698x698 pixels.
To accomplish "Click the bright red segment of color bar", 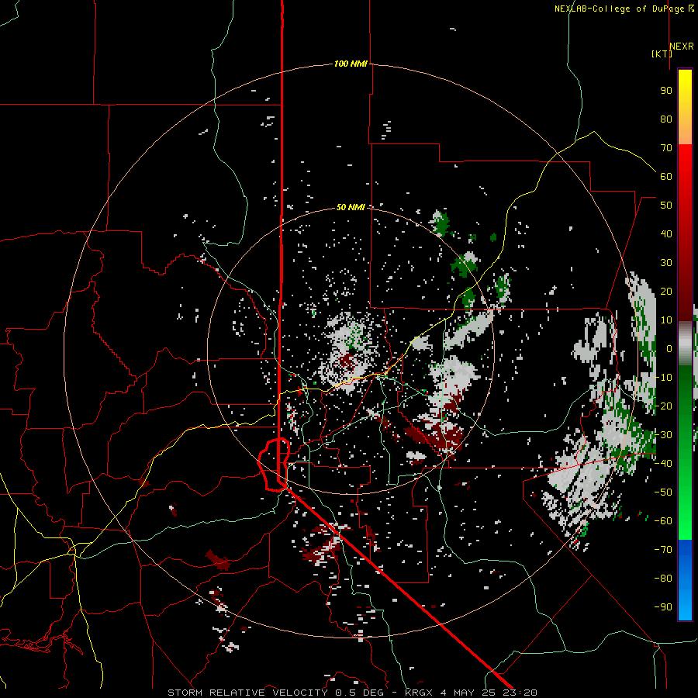I will pyautogui.click(x=685, y=169).
